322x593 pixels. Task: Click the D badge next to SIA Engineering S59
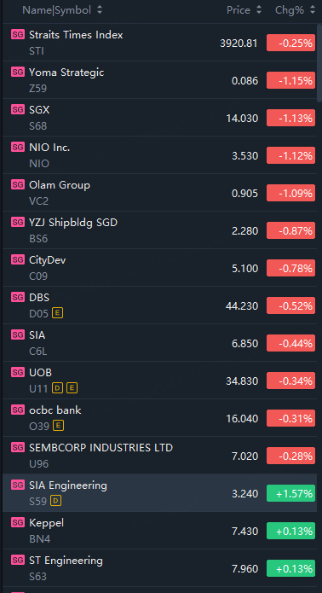(x=56, y=501)
